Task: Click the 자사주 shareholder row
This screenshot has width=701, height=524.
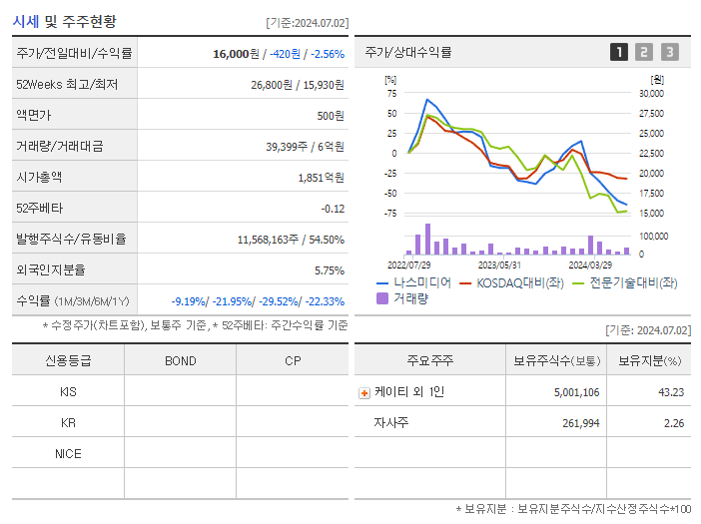Action: click(522, 422)
